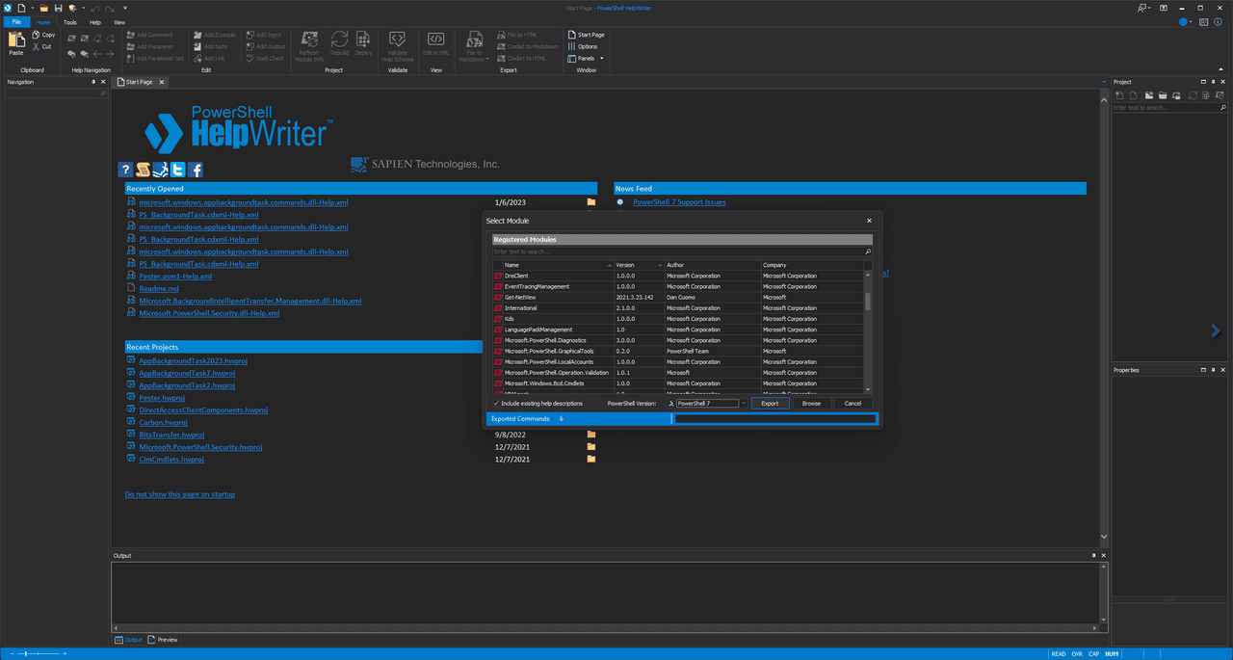
Task: Expand the Panels dropdown in Window group
Action: pyautogui.click(x=602, y=58)
